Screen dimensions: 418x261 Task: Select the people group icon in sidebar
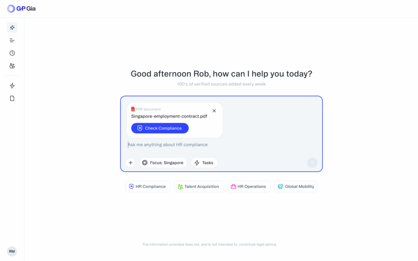coord(12,66)
